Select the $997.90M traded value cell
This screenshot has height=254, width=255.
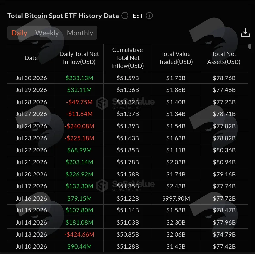[176, 198]
